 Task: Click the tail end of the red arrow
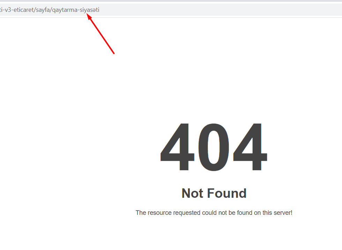point(113,53)
